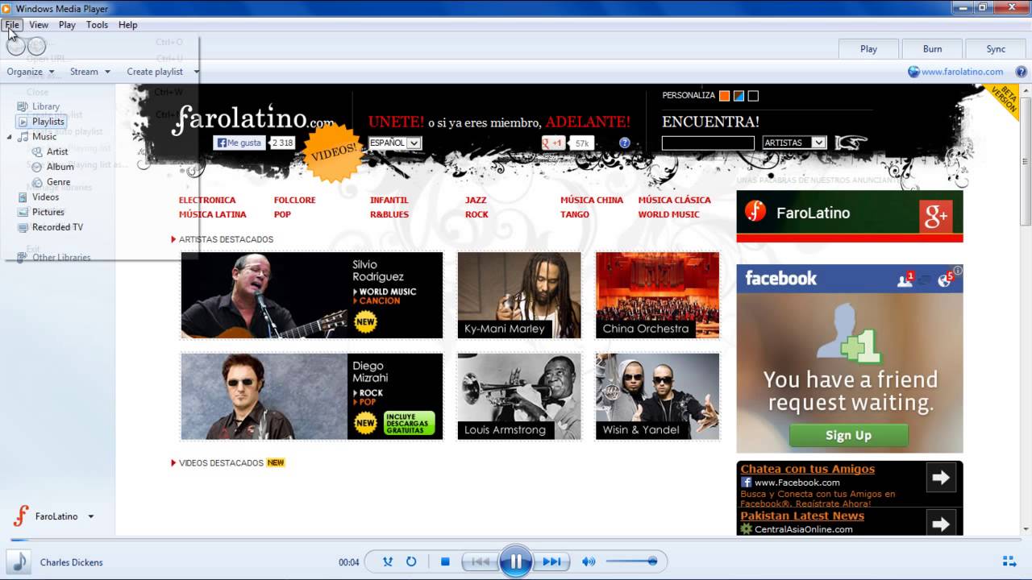Click the blue question mark help icon on webpage
1032x580 pixels.
(625, 143)
